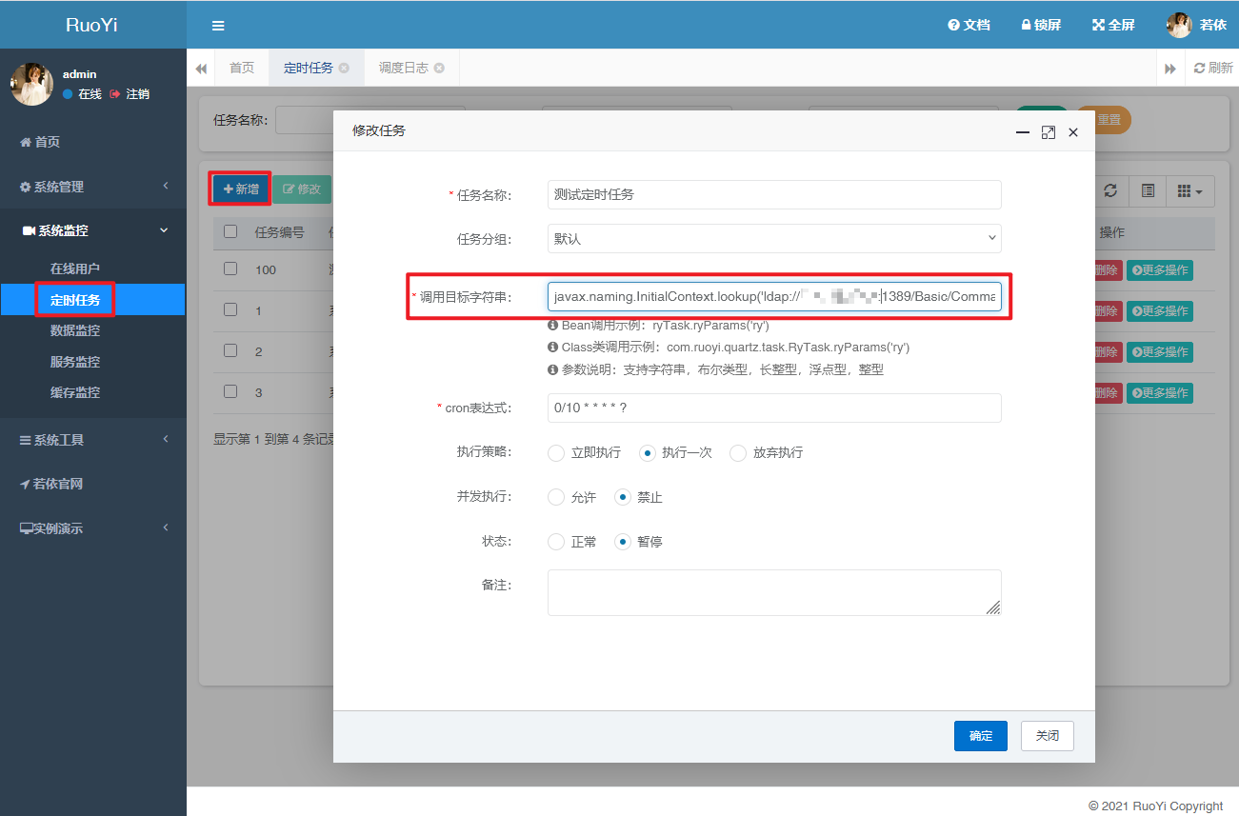Tick the select-all checkbox in table header
Screen dimensions: 1239x816
tap(230, 231)
